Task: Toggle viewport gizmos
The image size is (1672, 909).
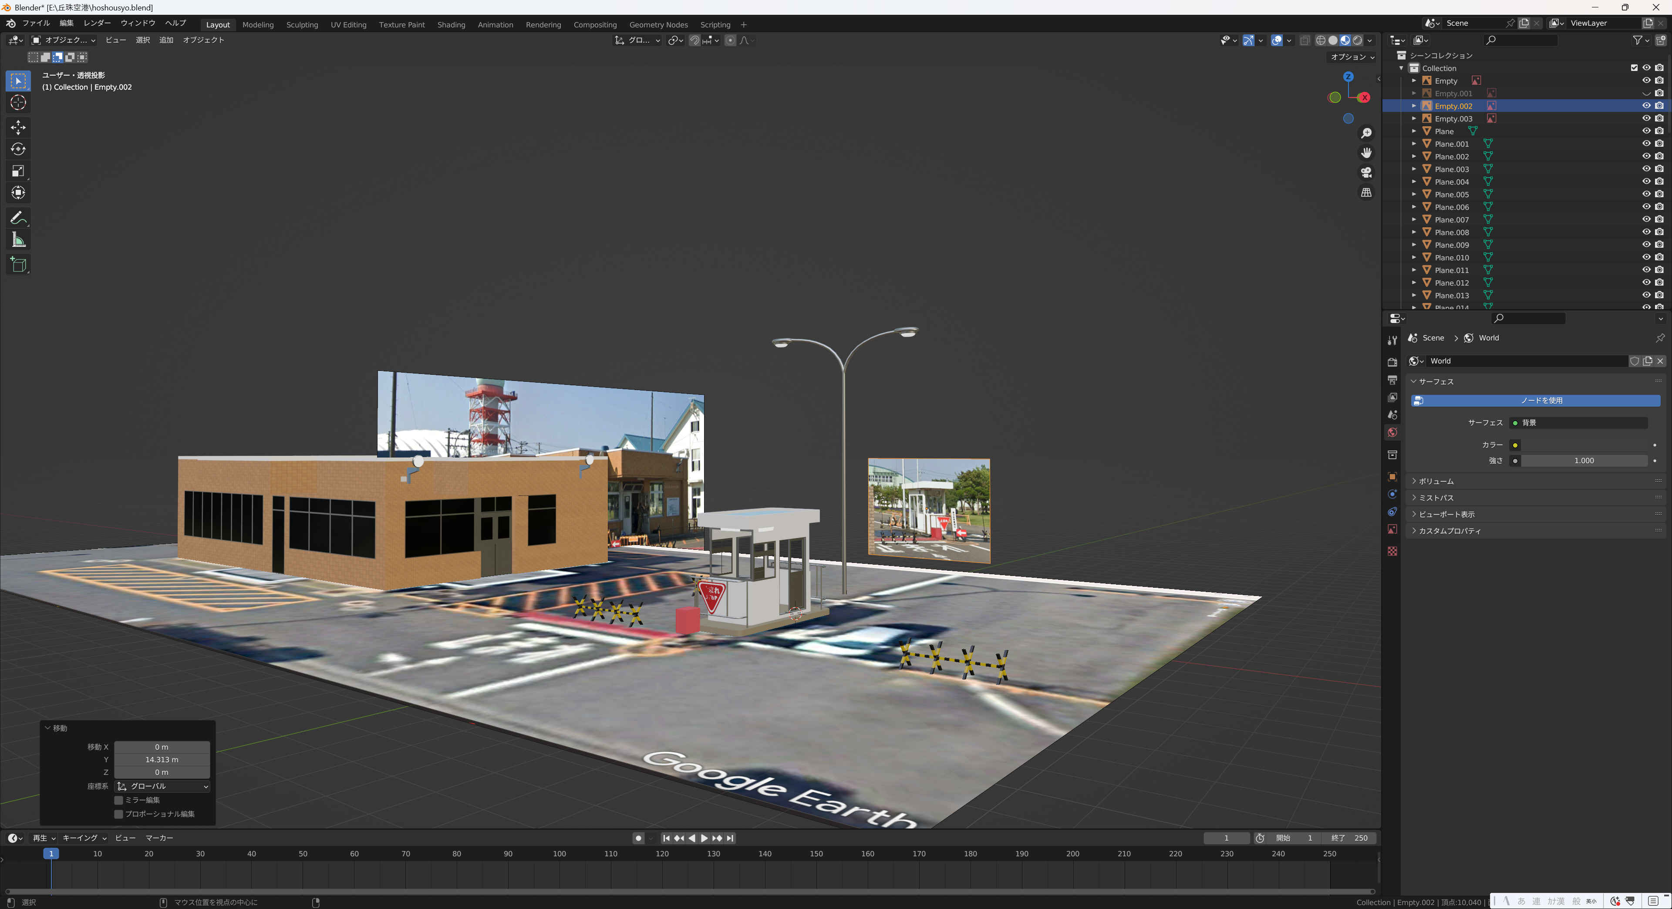Action: 1248,40
